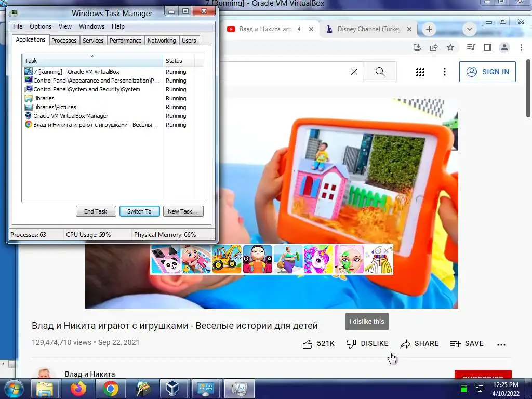Open the View menu in Task Manager
This screenshot has width=532, height=399.
click(65, 26)
